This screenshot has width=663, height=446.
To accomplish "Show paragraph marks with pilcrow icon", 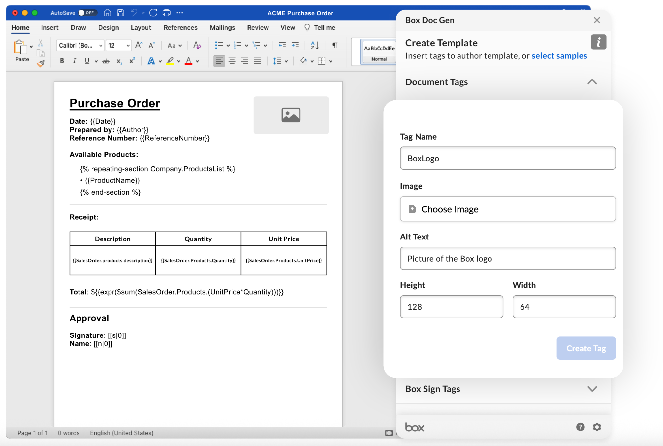I will (335, 45).
